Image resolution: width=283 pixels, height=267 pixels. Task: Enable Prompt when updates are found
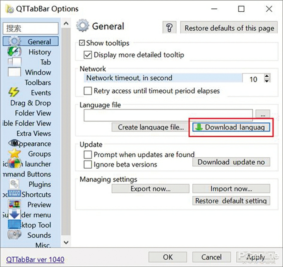point(88,155)
